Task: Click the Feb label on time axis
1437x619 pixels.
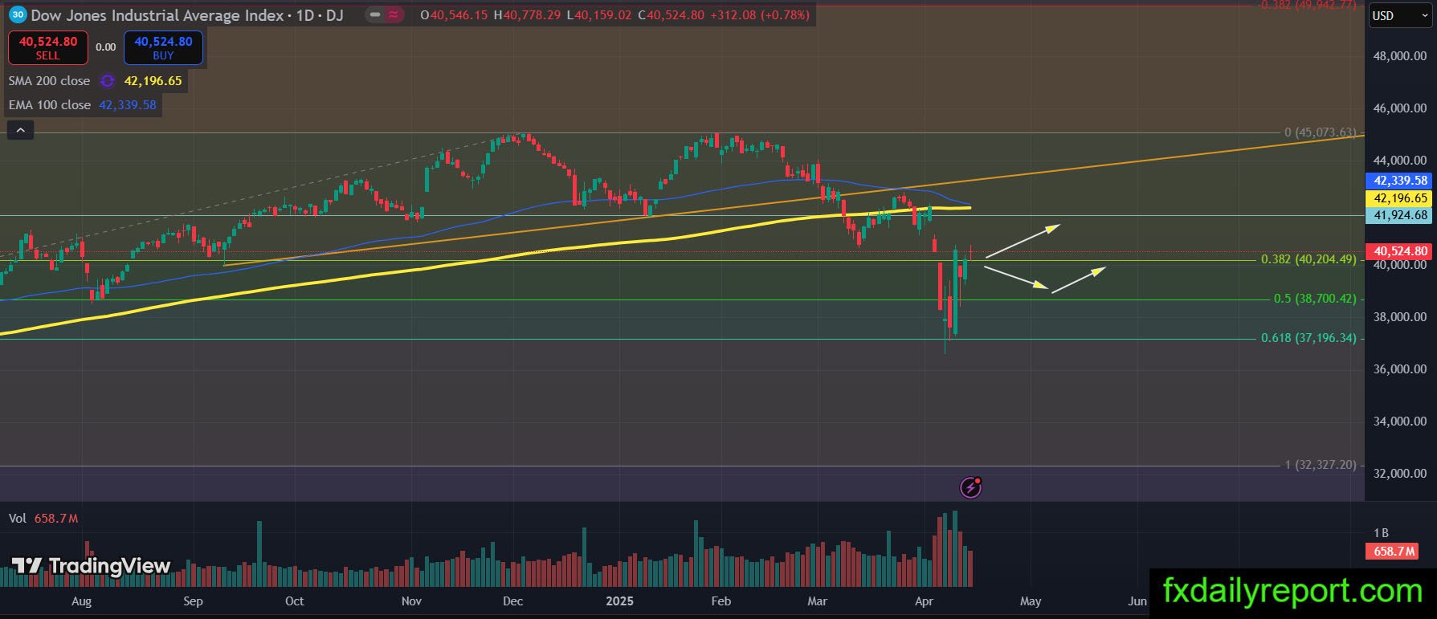Action: [721, 601]
